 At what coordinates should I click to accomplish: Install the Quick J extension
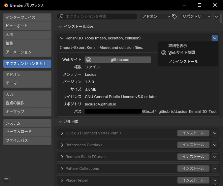[193, 133]
